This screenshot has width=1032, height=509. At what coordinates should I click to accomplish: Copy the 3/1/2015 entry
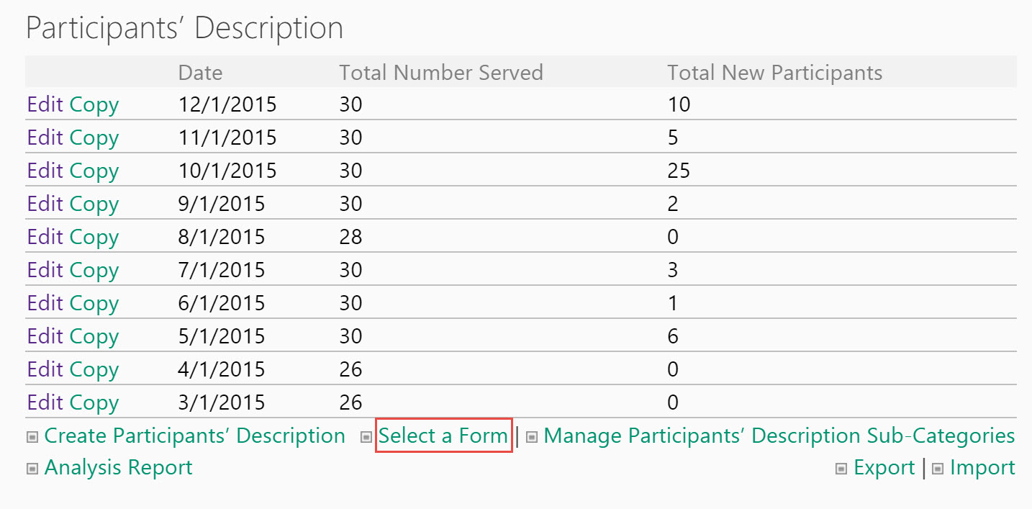(x=94, y=402)
